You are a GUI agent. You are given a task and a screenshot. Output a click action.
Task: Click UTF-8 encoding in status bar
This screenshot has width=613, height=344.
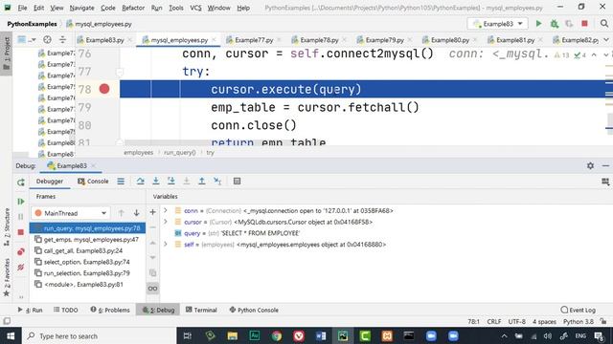click(x=516, y=321)
